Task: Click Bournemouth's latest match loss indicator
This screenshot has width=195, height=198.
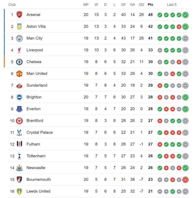Action: click(185, 180)
